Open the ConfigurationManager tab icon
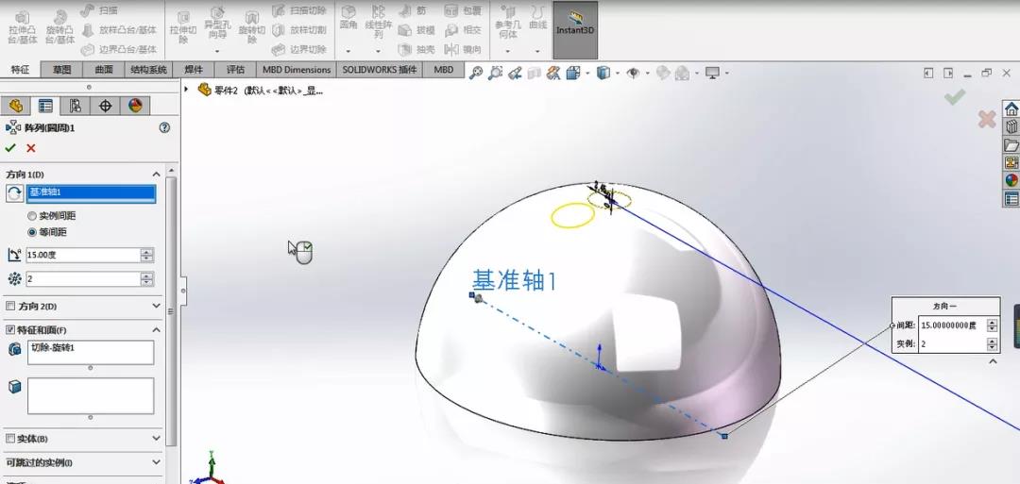The width and height of the screenshot is (1020, 484). pos(75,106)
